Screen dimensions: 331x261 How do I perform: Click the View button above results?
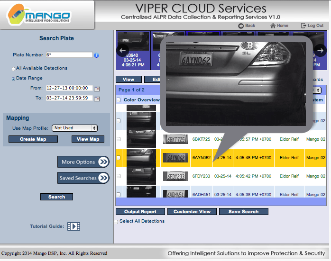tap(129, 80)
